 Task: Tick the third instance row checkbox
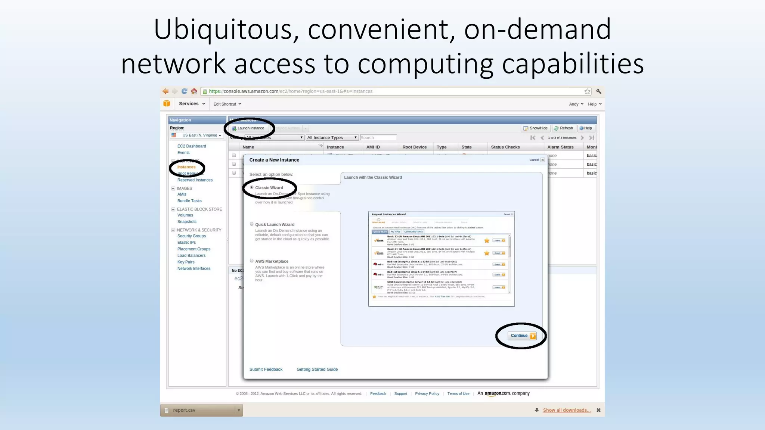pos(234,173)
